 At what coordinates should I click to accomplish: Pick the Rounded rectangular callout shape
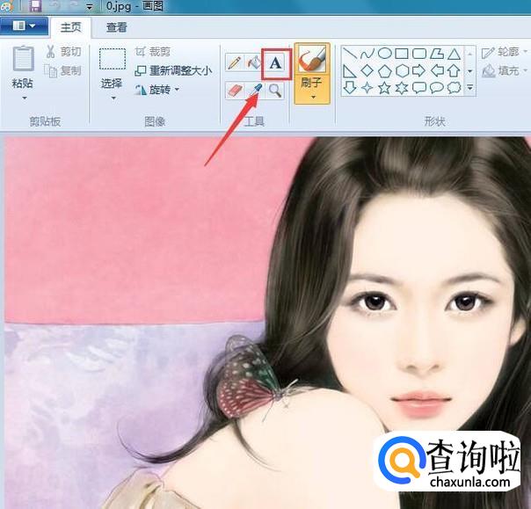tap(419, 88)
